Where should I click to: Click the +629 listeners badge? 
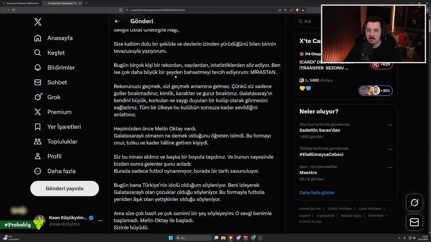tap(382, 64)
